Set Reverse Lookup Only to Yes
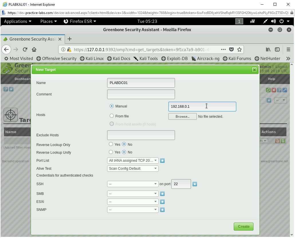Viewport: 295px width, 238px height. pos(111,144)
